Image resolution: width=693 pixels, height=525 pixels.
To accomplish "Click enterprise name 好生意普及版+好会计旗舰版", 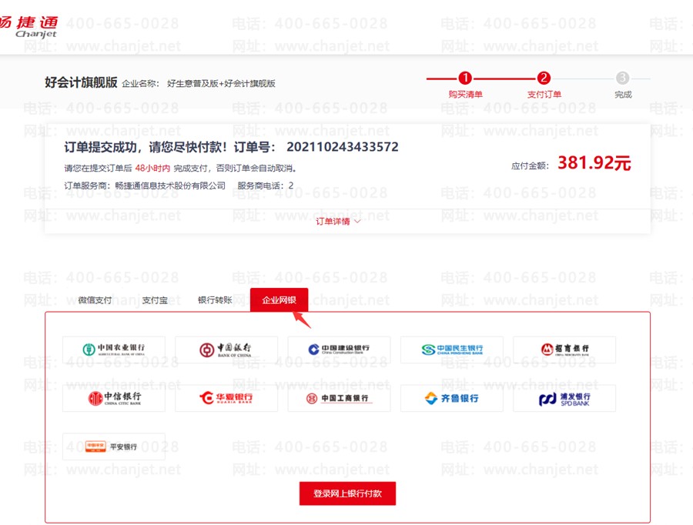I will coord(221,83).
